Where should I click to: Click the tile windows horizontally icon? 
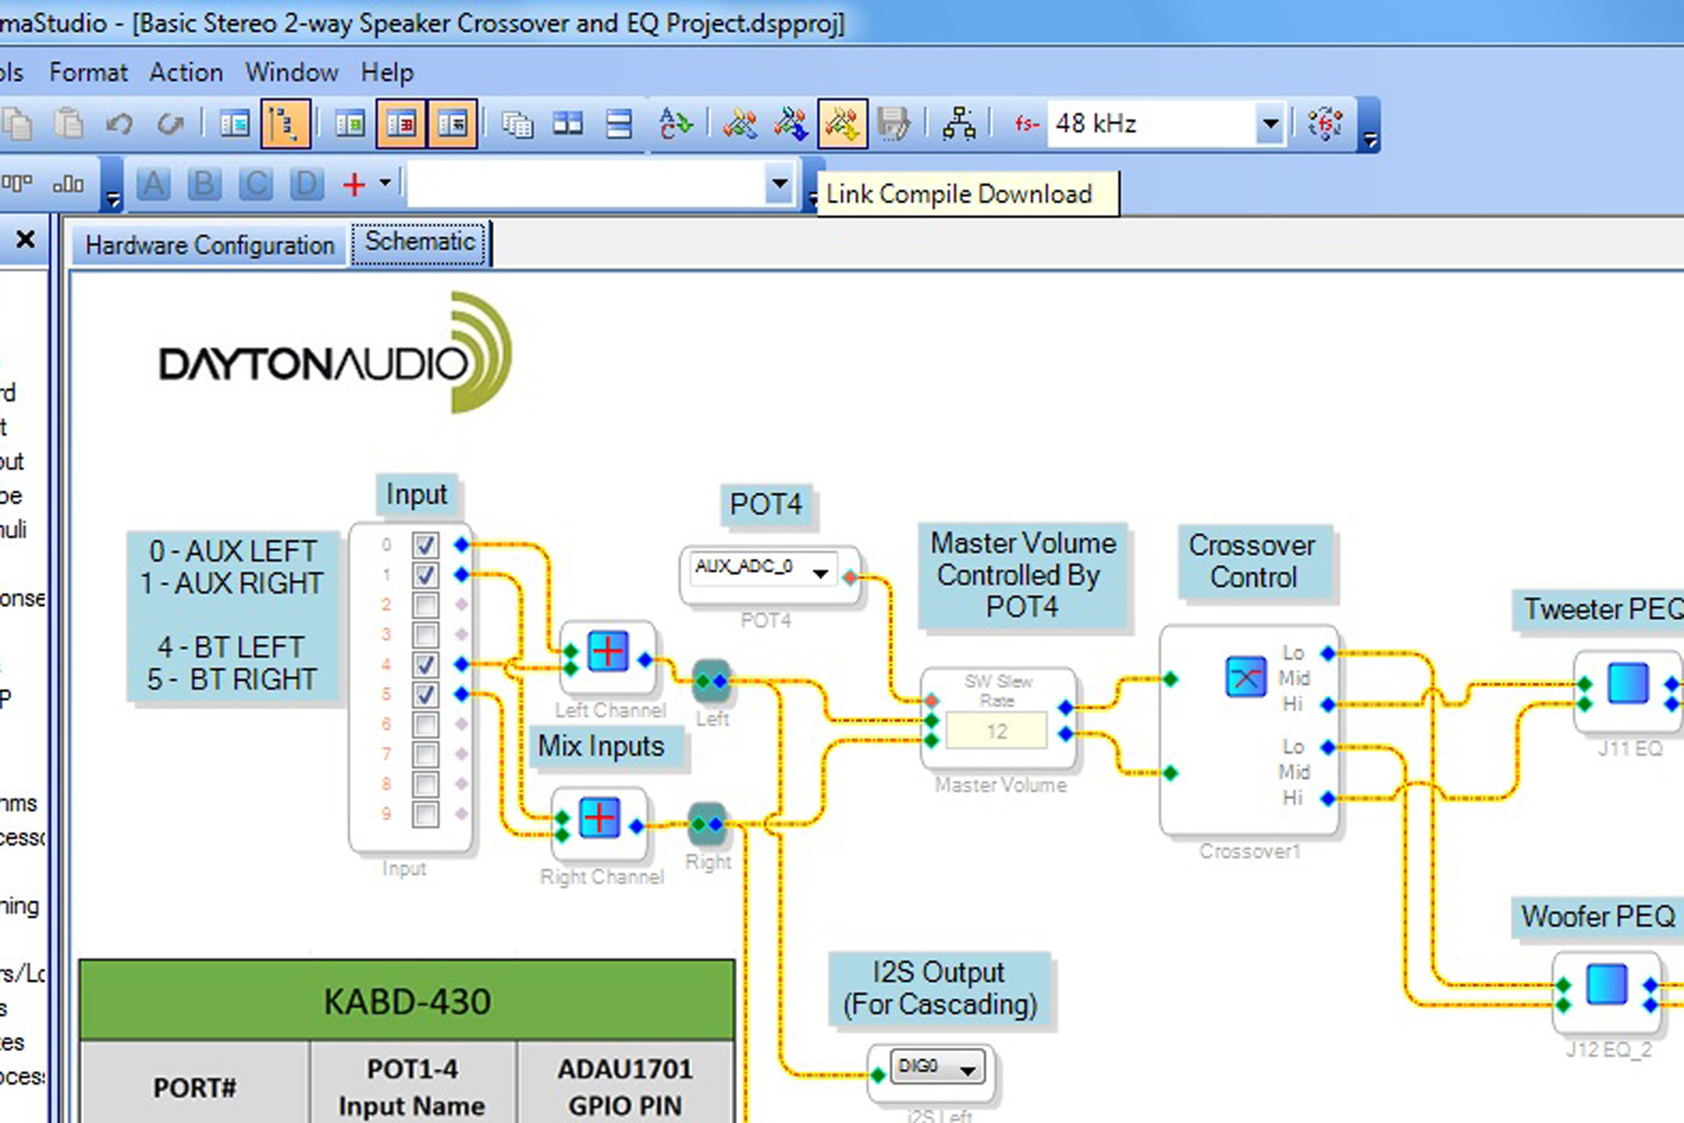[x=619, y=124]
